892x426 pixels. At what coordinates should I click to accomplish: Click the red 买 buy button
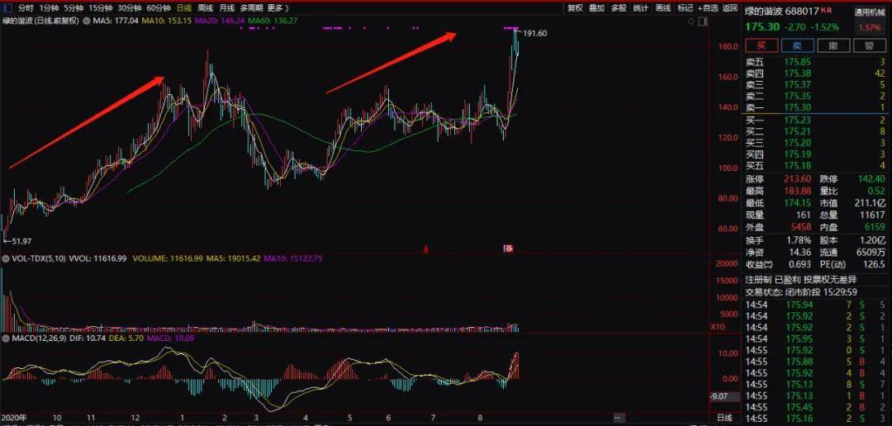[762, 46]
